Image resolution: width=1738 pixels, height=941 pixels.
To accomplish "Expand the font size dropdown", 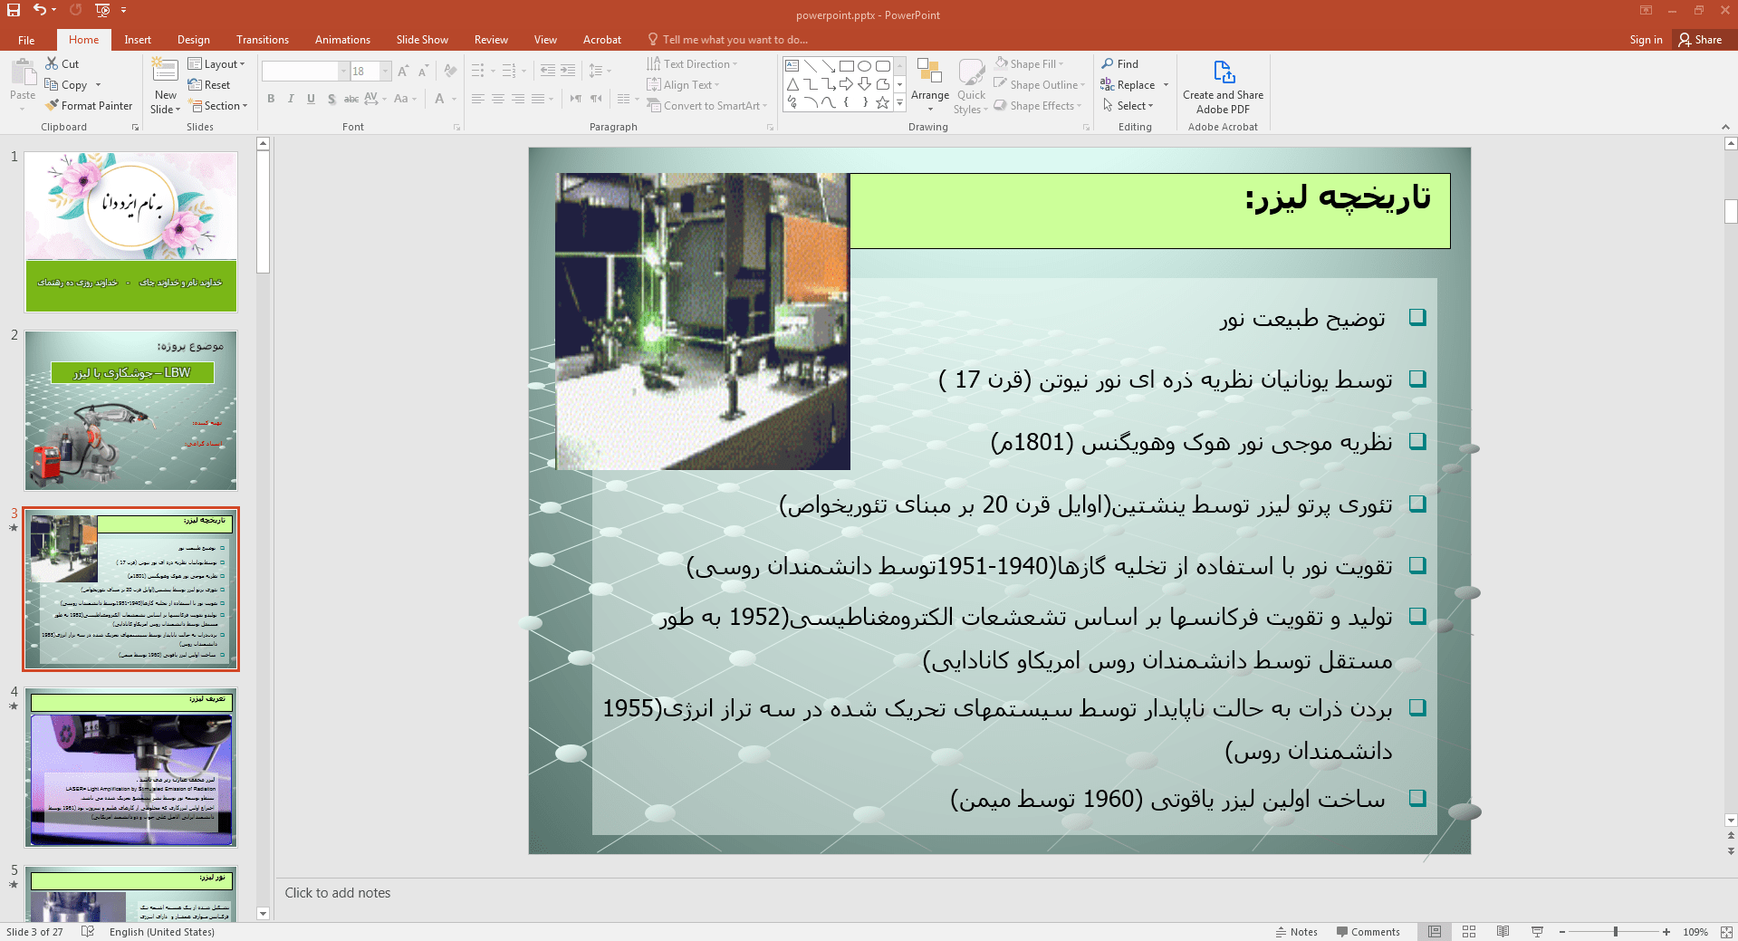I will tap(386, 71).
